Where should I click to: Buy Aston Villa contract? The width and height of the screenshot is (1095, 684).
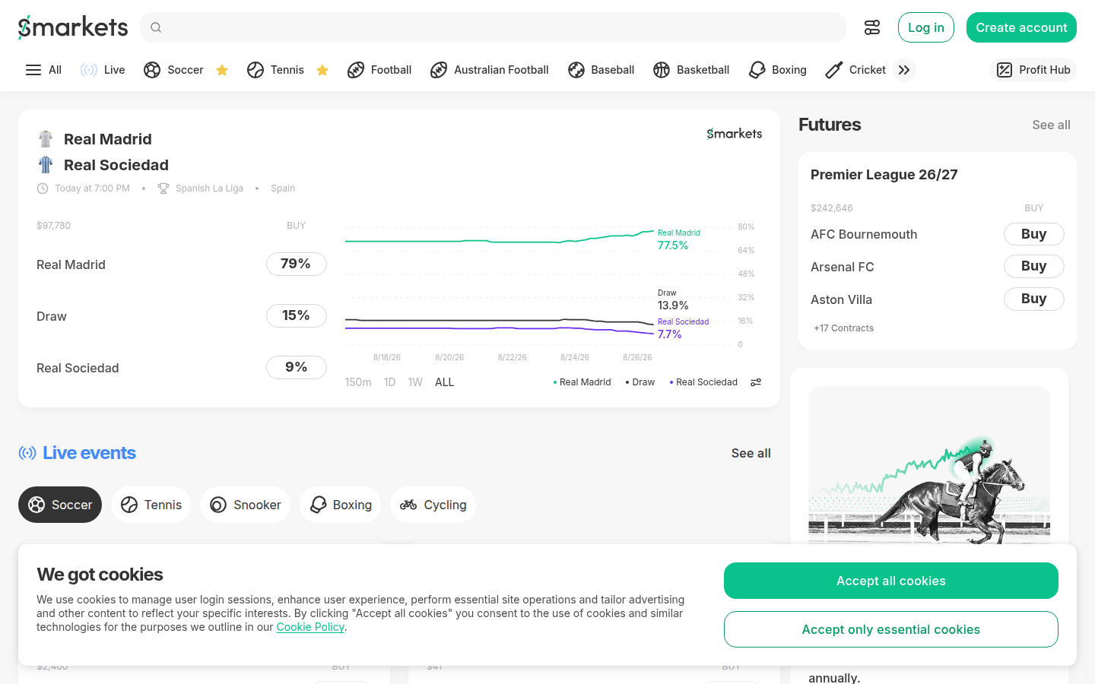point(1034,299)
